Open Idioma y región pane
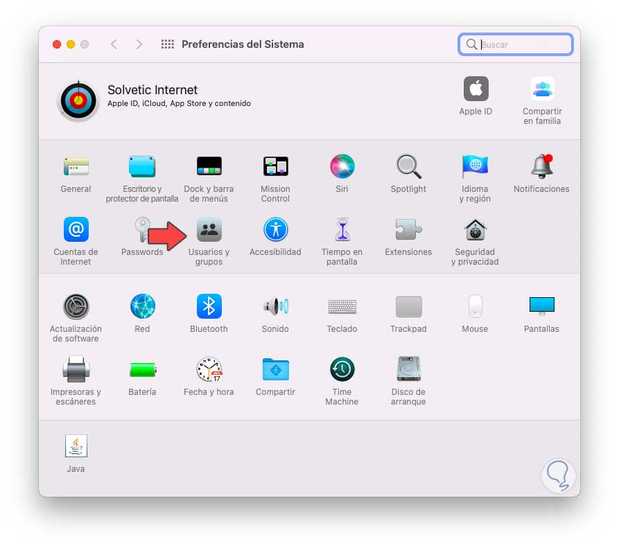619x548 pixels. [x=475, y=166]
